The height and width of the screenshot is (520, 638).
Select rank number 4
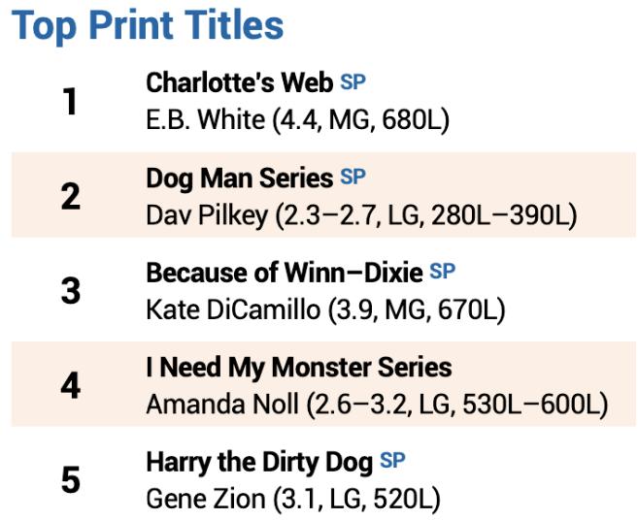coord(70,385)
